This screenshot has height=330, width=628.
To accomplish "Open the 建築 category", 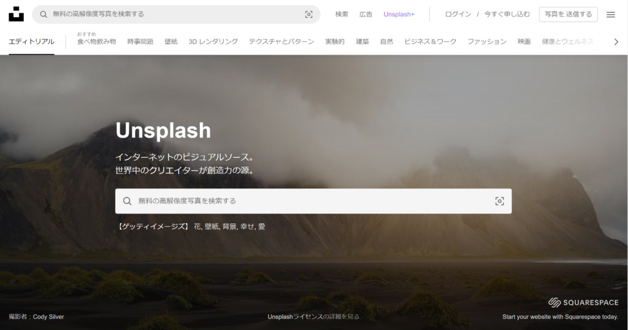I will pyautogui.click(x=362, y=42).
